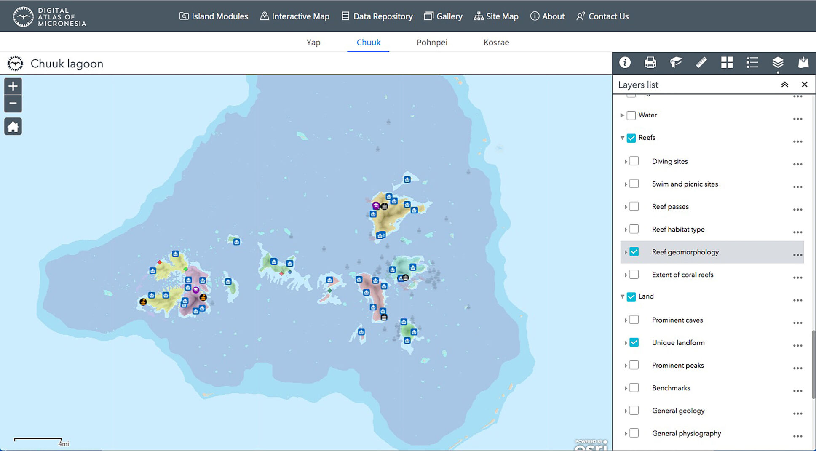
Task: Open options menu for Extent of coral reefs
Action: point(797,277)
